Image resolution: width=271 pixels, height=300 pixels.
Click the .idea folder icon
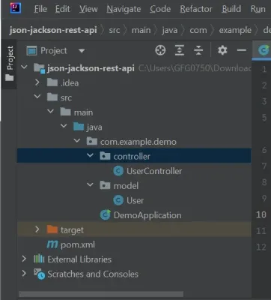click(52, 82)
